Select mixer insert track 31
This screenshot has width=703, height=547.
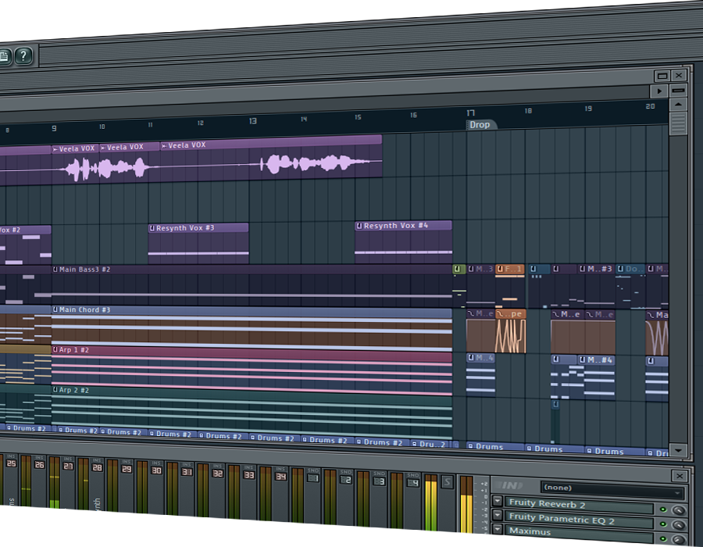point(187,472)
